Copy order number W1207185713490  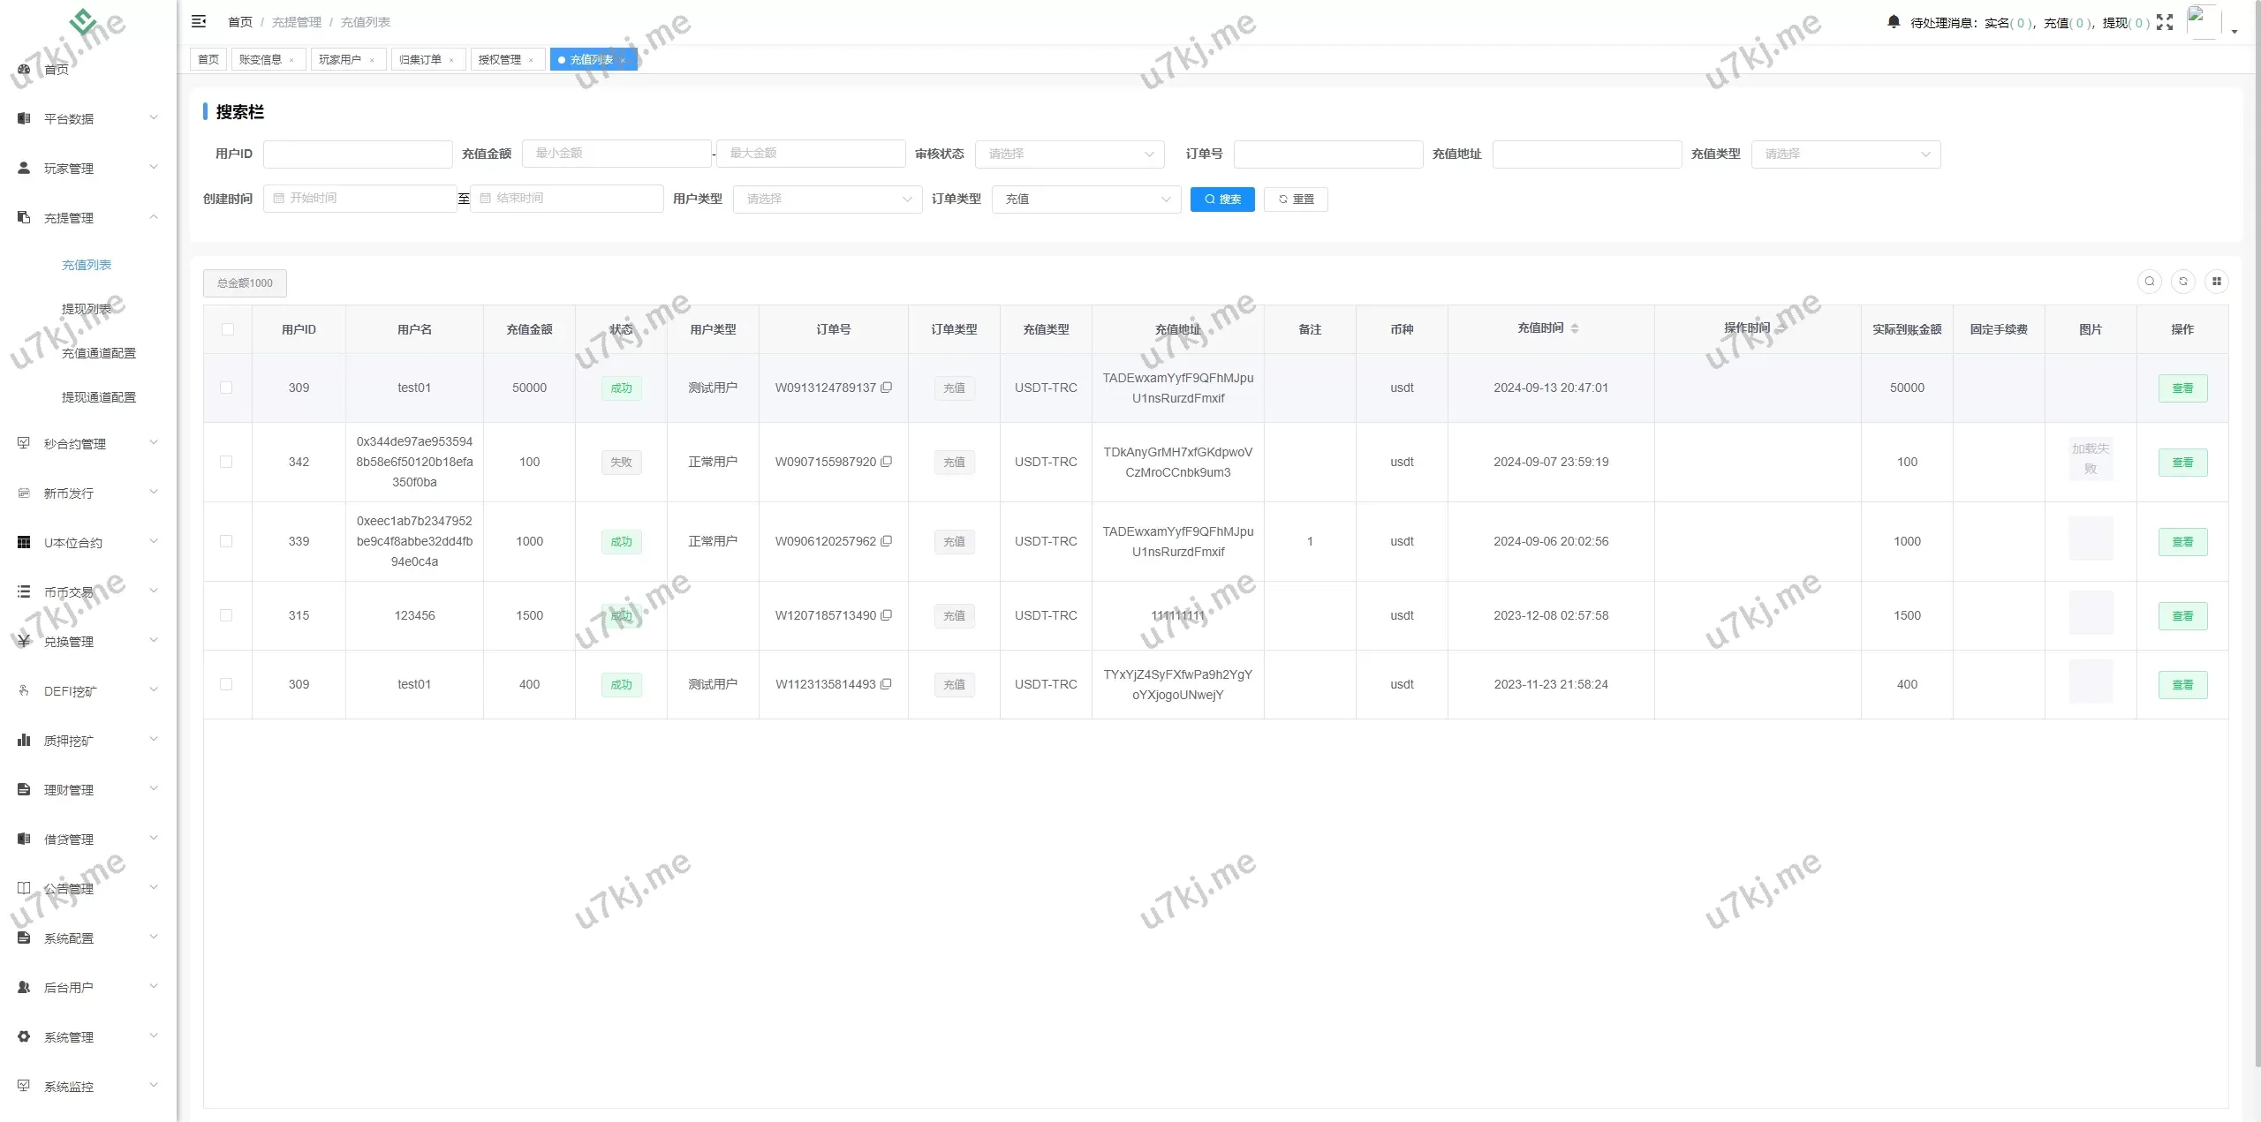[886, 615]
